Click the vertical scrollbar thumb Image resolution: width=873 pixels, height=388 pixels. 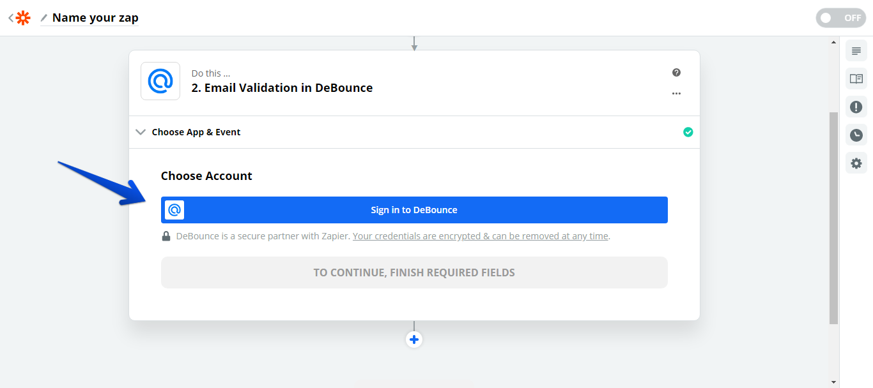click(833, 217)
